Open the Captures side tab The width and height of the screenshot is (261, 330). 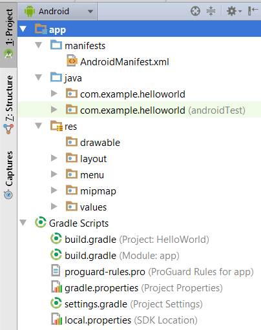click(8, 175)
